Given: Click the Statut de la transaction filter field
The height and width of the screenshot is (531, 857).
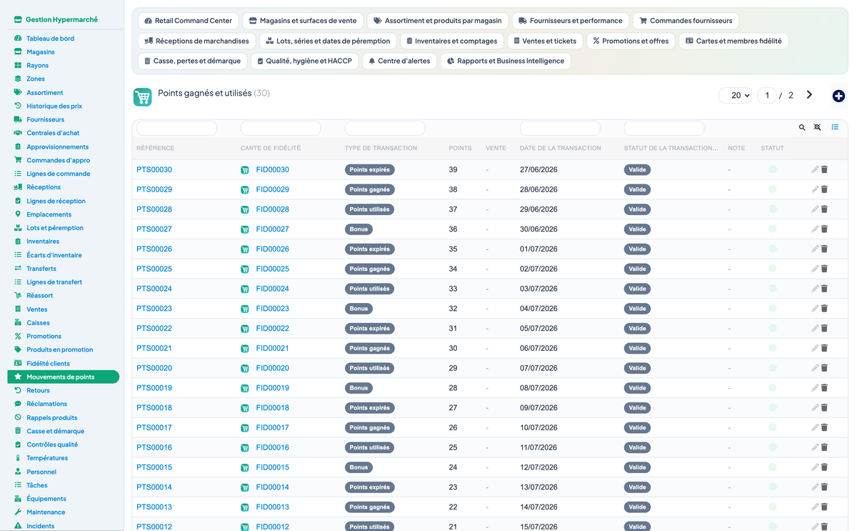Looking at the screenshot, I should (664, 128).
